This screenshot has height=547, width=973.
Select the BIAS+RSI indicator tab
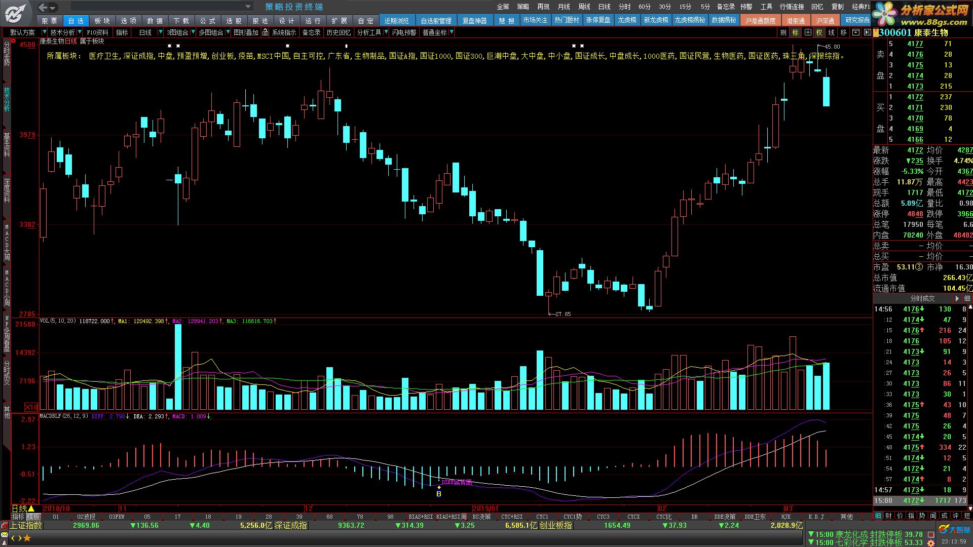pyautogui.click(x=421, y=517)
